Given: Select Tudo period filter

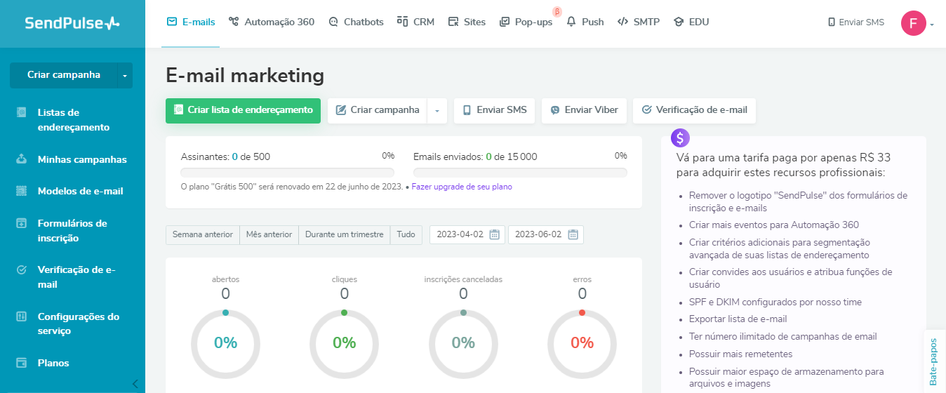Looking at the screenshot, I should [x=406, y=234].
